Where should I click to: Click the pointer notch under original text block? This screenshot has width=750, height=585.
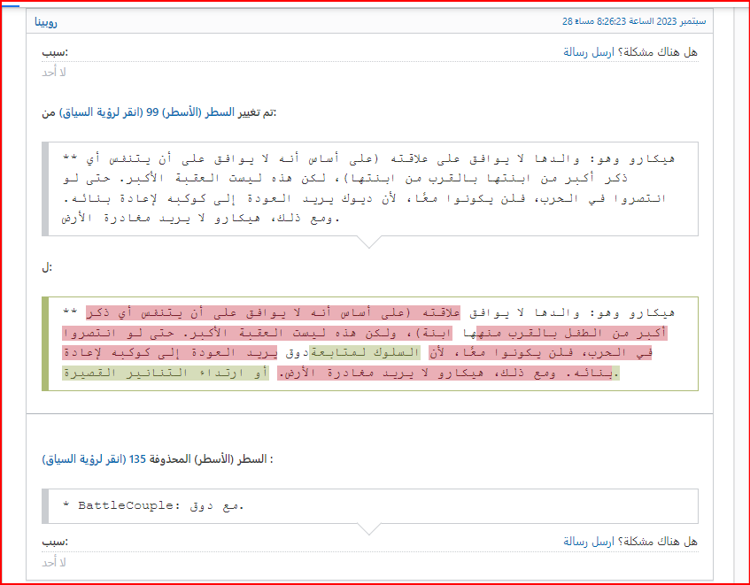pos(369,242)
